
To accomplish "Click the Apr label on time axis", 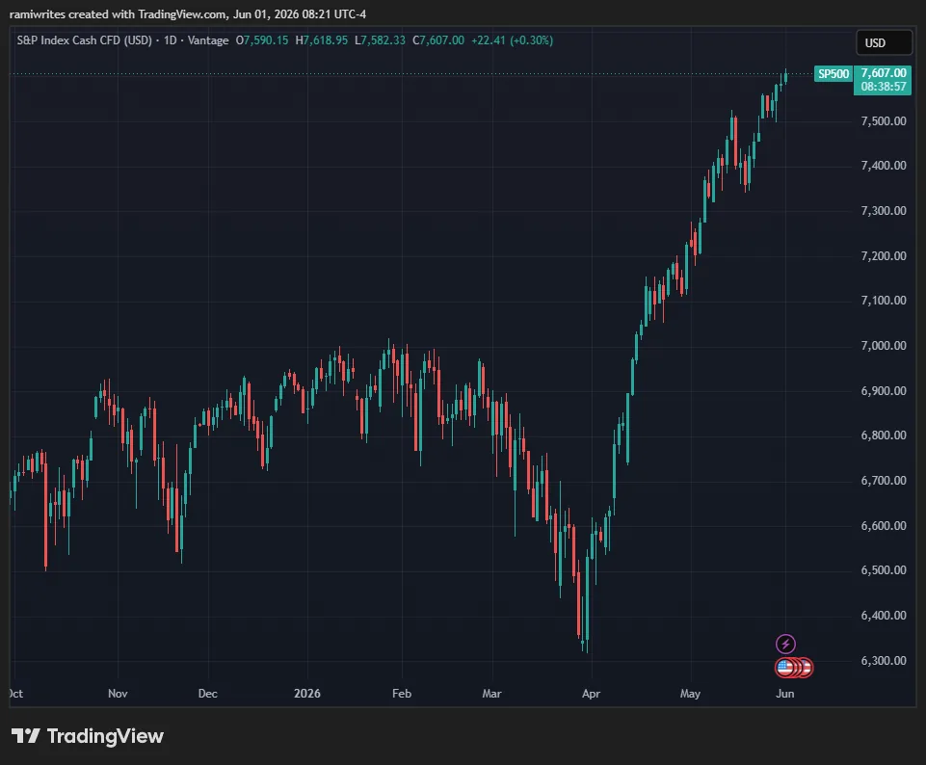I will [591, 693].
